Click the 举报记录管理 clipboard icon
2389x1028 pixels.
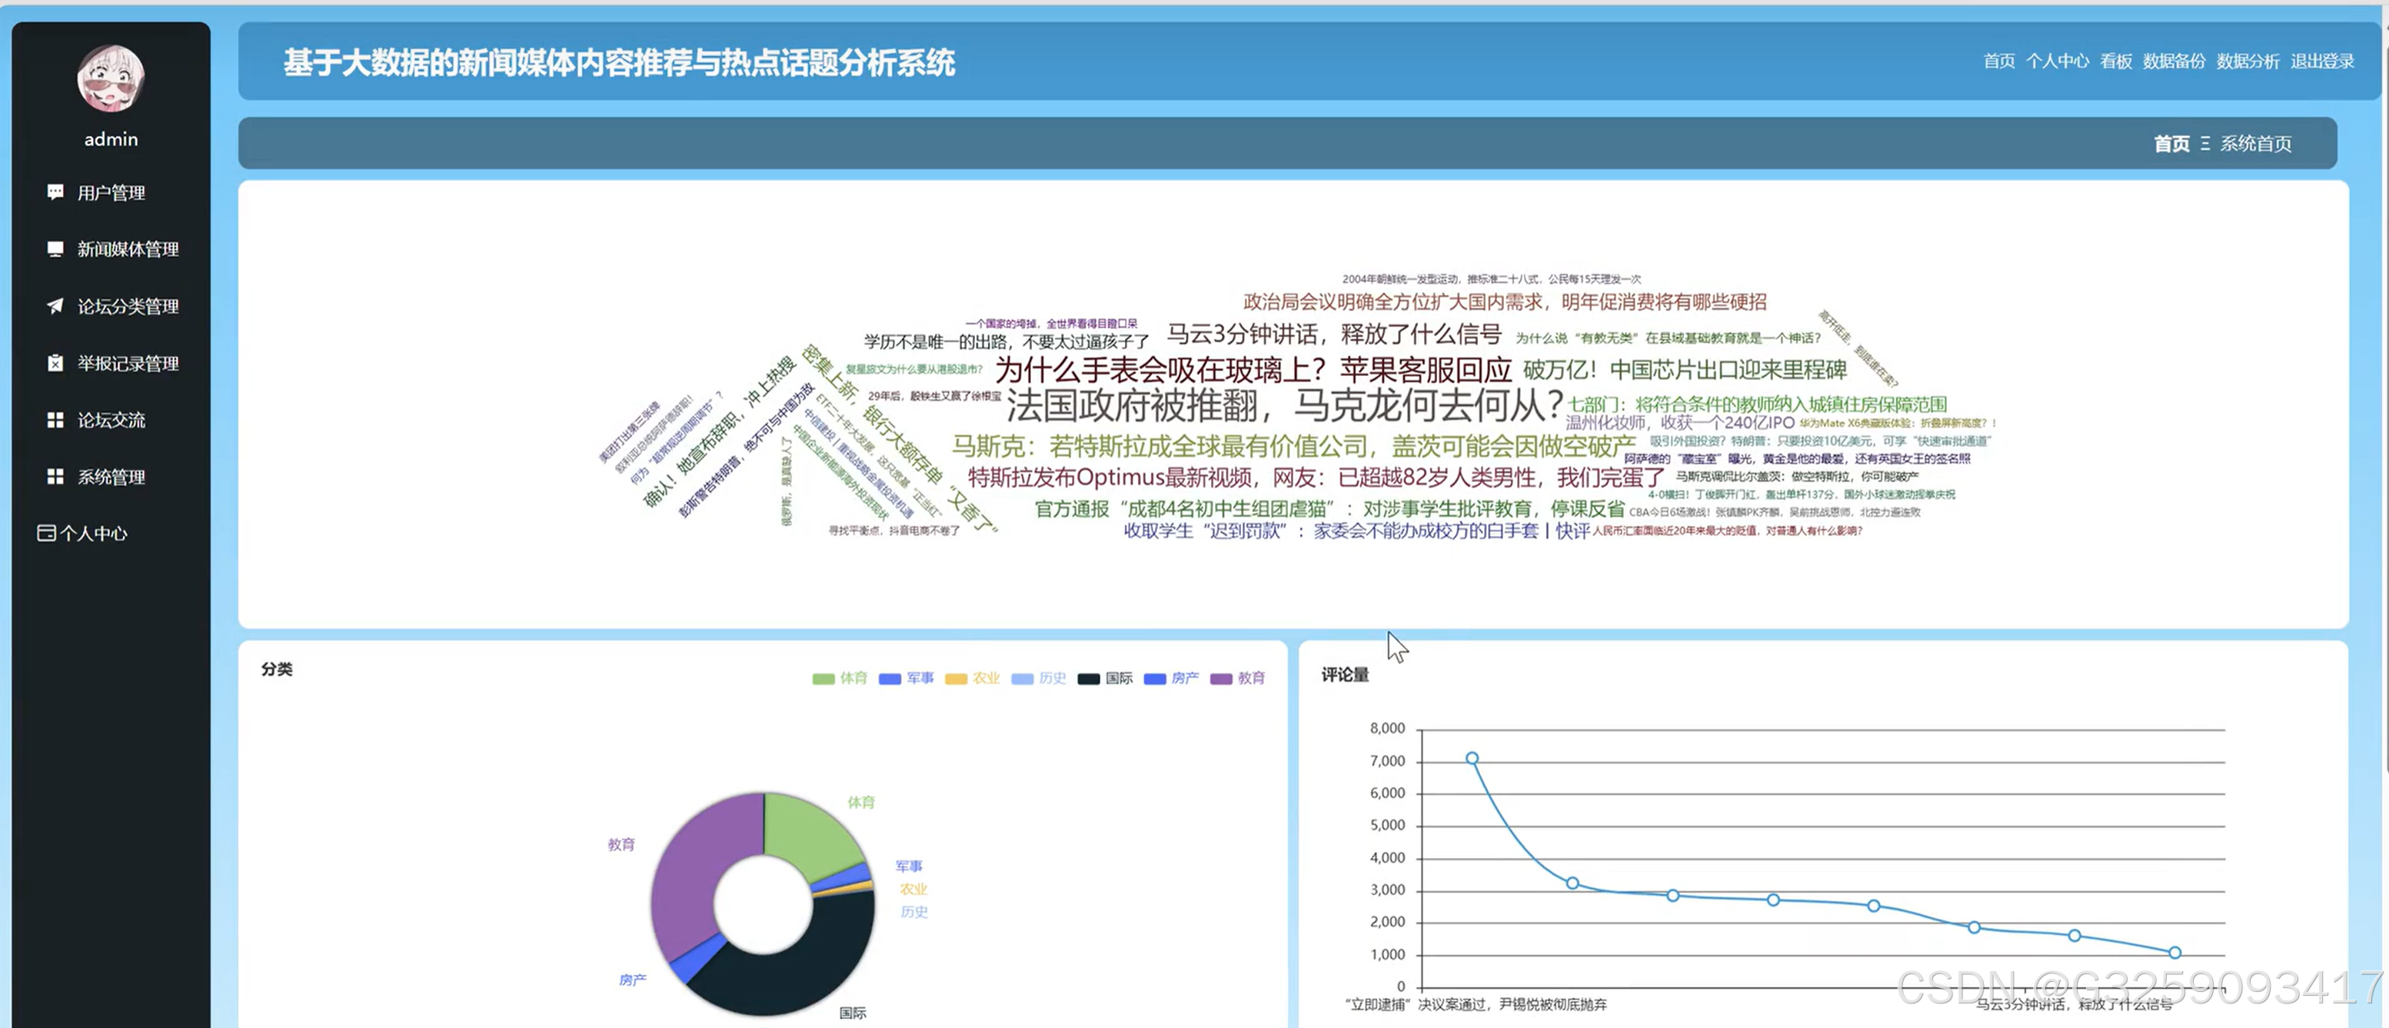55,362
